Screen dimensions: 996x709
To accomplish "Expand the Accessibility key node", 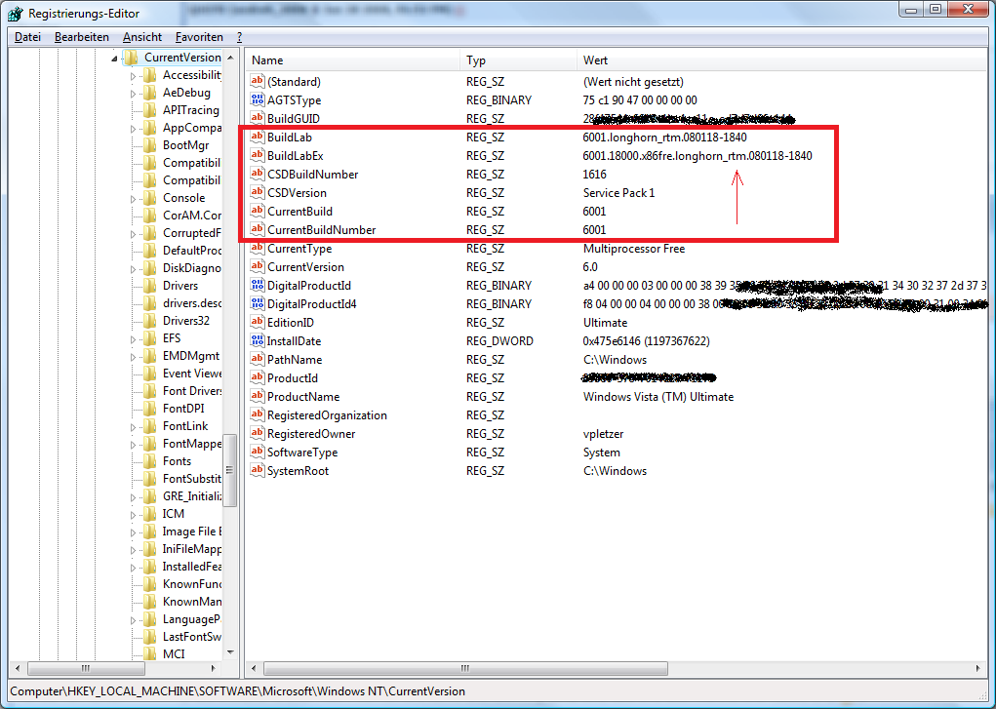I will coord(133,76).
